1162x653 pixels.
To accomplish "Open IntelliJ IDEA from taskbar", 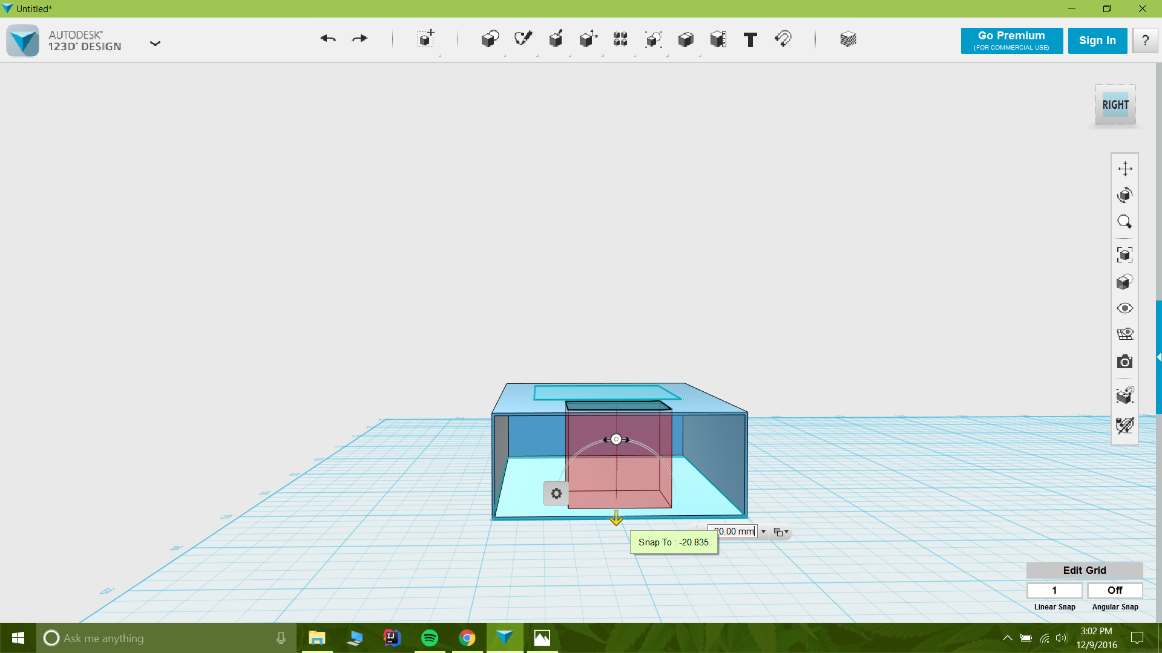I will tap(392, 638).
